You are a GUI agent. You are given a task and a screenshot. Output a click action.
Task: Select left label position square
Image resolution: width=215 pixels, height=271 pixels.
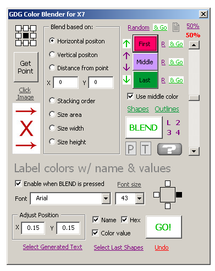156,195
